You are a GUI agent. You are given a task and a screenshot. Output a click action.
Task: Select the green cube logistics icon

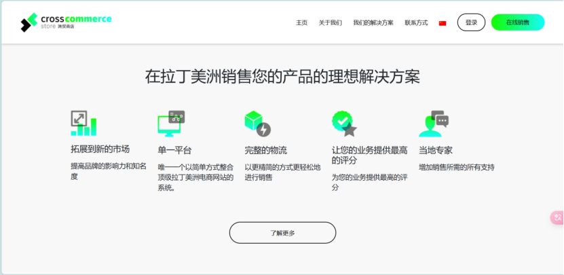(257, 124)
